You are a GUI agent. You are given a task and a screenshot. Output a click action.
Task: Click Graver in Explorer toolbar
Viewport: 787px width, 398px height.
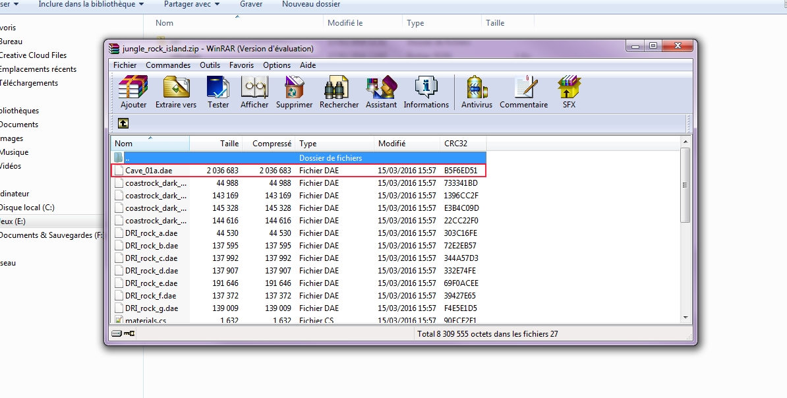(251, 4)
